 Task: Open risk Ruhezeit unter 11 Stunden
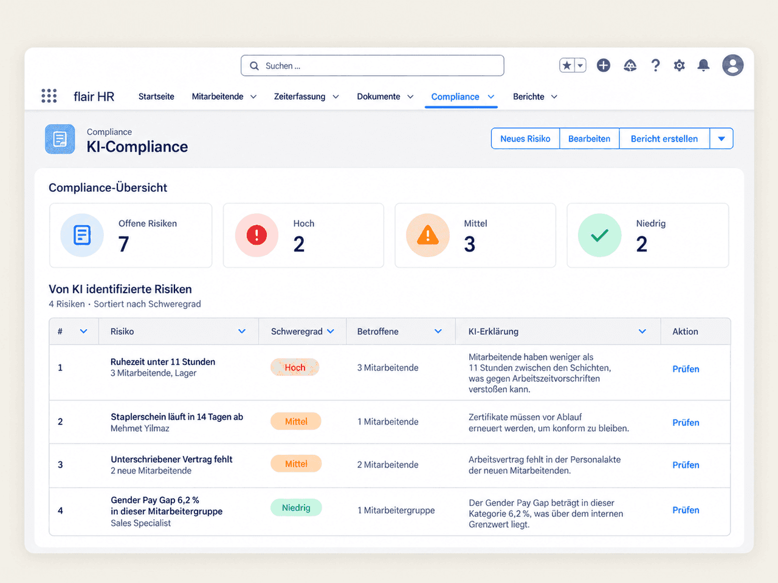(163, 362)
